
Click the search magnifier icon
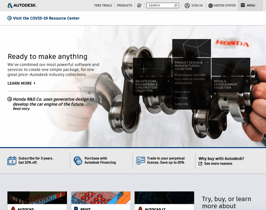(x=176, y=6)
